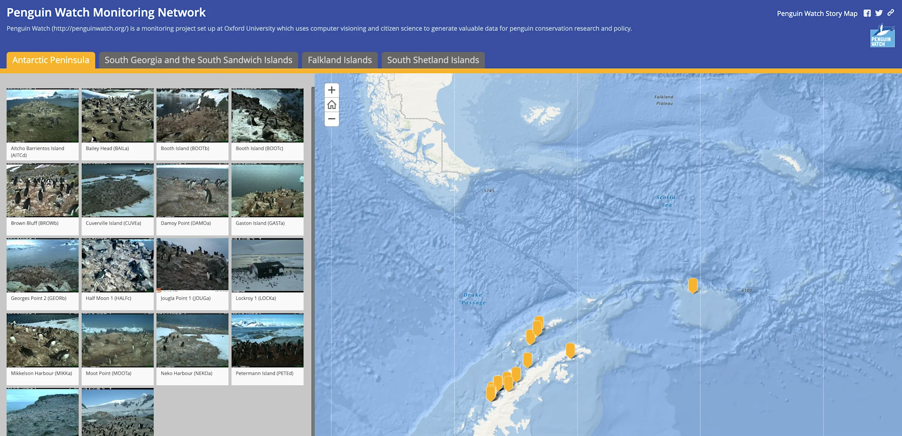Click the zoom out button on the map
The height and width of the screenshot is (436, 902).
pos(332,119)
